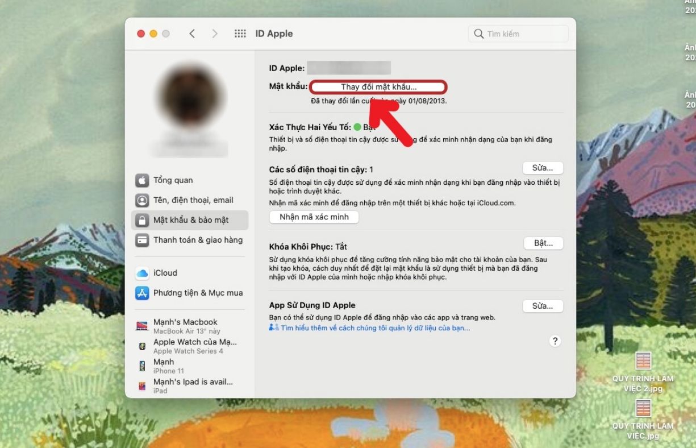
Task: Open Thanh toán & giao hàng section
Action: pyautogui.click(x=190, y=240)
